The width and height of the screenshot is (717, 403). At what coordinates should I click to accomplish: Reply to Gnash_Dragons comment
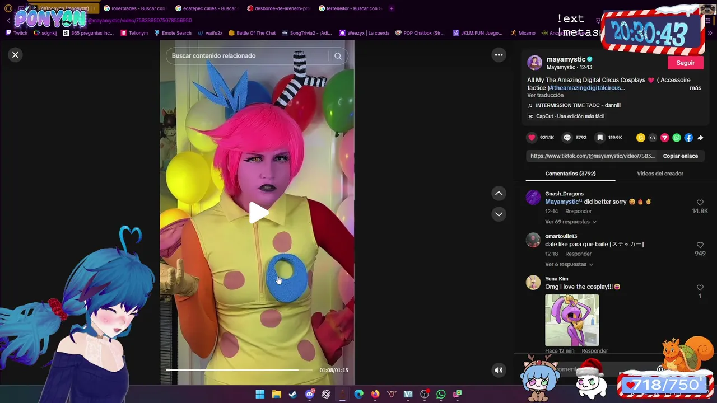point(578,211)
